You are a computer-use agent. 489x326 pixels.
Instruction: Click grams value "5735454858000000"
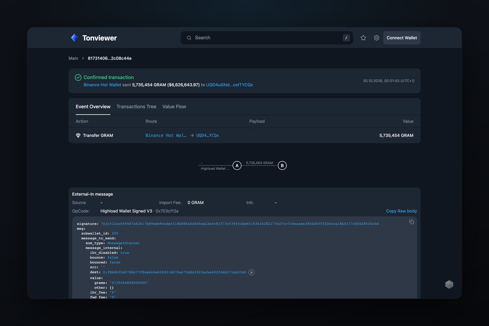[x=129, y=283]
